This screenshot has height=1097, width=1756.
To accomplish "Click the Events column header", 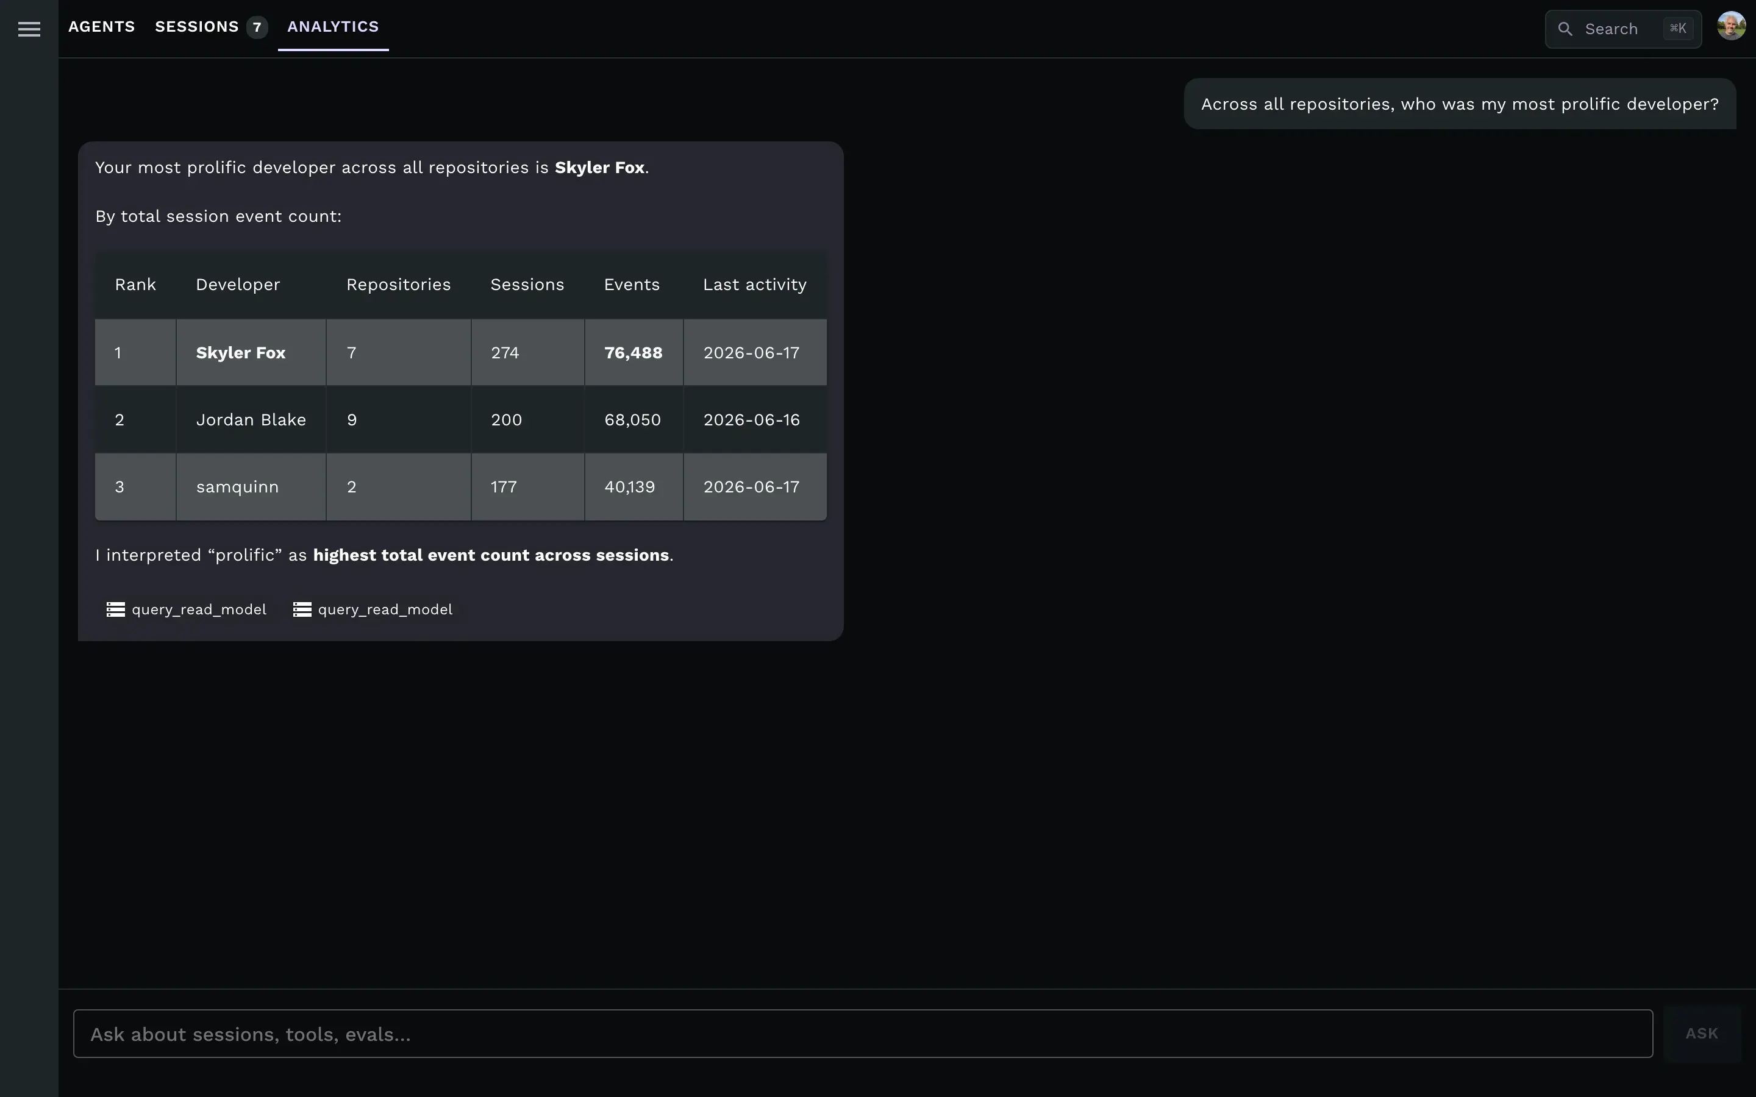I will click(632, 285).
